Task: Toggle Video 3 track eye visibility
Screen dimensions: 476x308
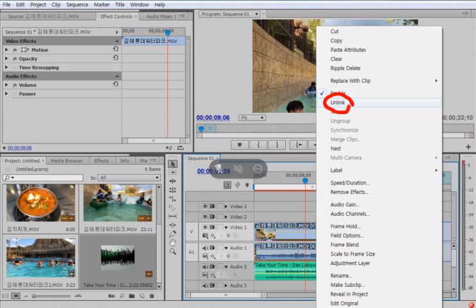Action: [x=206, y=207]
